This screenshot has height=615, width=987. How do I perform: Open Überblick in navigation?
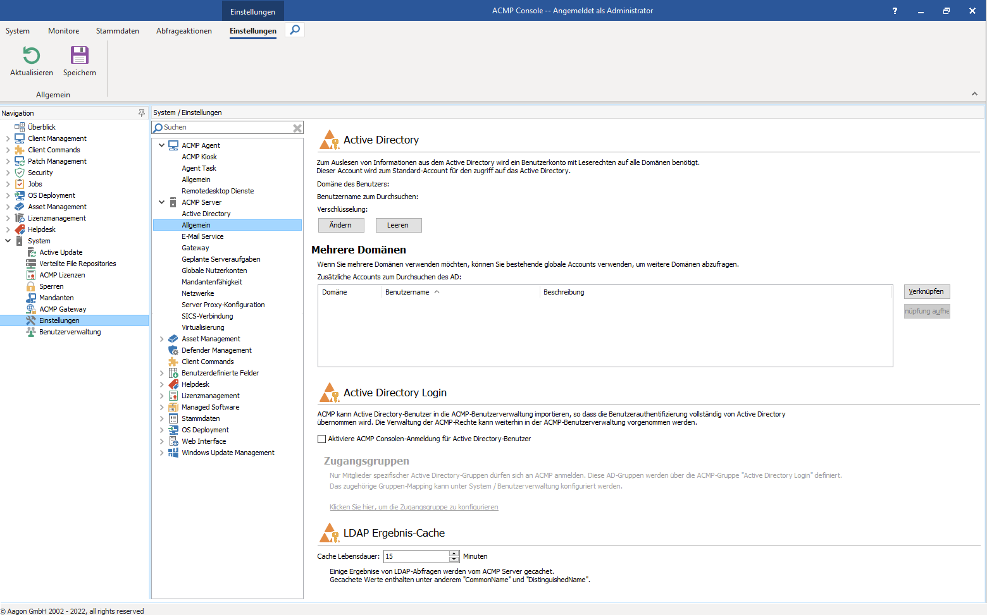pyautogui.click(x=42, y=127)
